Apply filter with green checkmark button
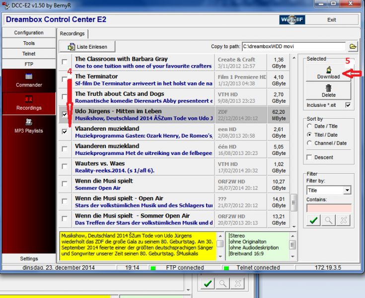Screen dimensions: 365x298 pyautogui.click(x=313, y=221)
